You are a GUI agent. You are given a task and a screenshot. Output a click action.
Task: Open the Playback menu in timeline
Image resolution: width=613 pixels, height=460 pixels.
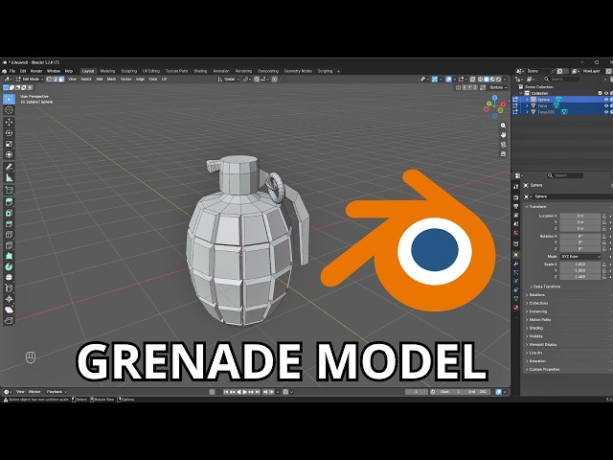click(x=57, y=392)
